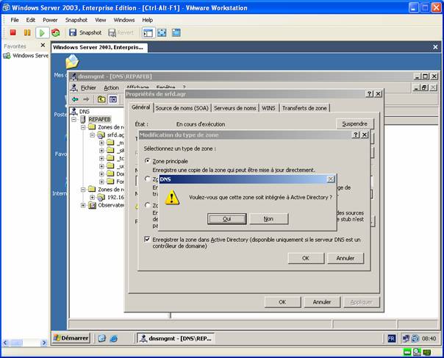This screenshot has width=444, height=358.
Task: Open the VMware Snapshot menu
Action: click(x=76, y=20)
